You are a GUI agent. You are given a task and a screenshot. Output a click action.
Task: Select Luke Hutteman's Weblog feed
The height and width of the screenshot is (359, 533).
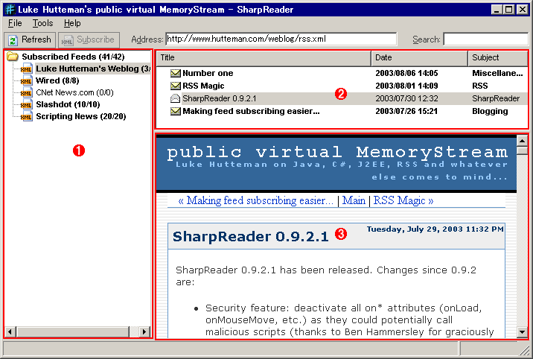pyautogui.click(x=93, y=69)
